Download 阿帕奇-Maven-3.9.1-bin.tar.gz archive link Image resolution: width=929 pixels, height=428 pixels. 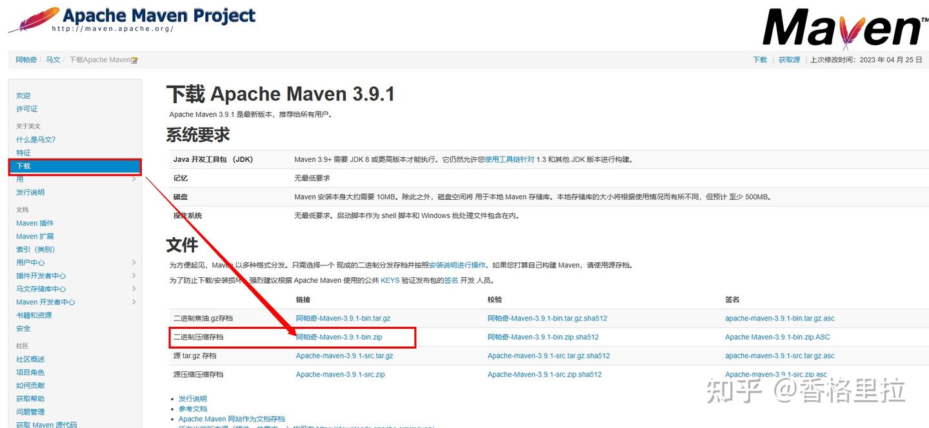pos(343,318)
